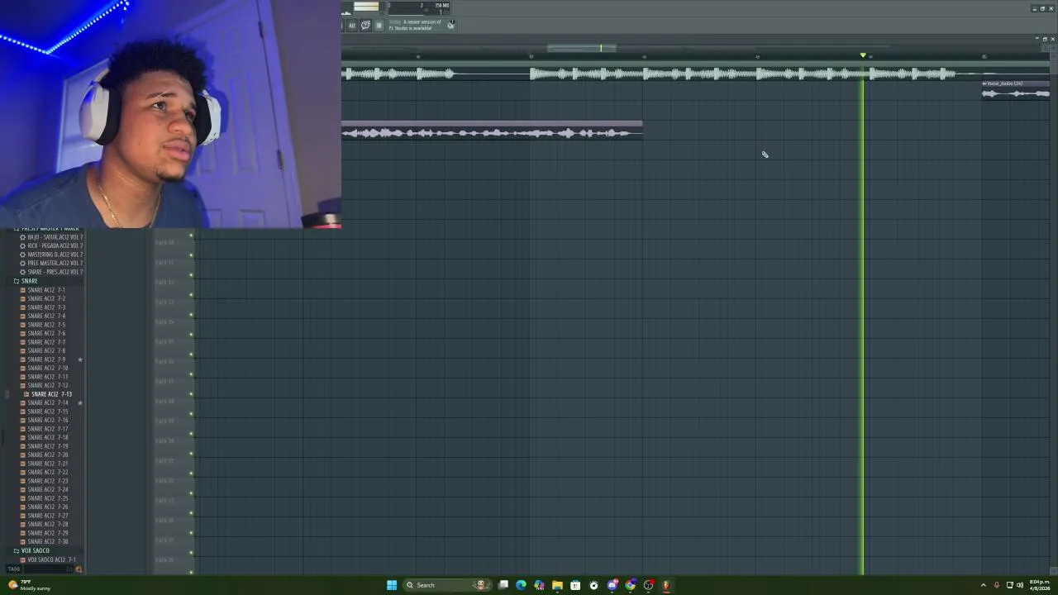Select the SNARE ACI2 7-1 sample
The image size is (1058, 595).
tap(45, 290)
